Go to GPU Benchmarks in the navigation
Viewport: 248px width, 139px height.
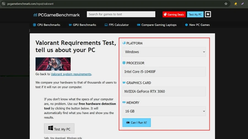point(82,25)
